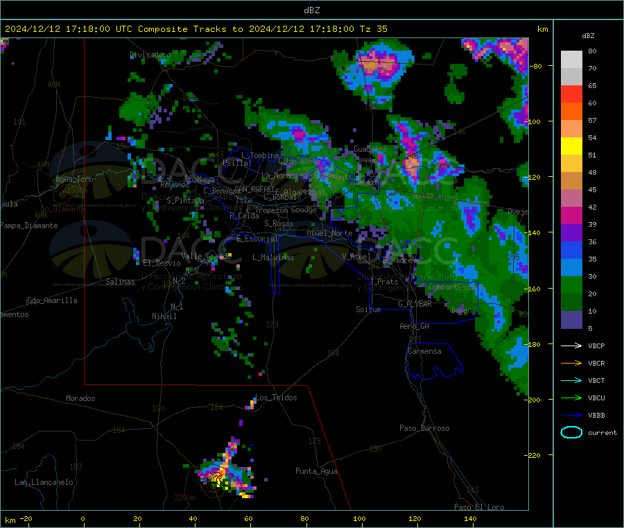624x528 pixels.
Task: Select the magenta 42 dBZ color swatch
Action: click(571, 215)
